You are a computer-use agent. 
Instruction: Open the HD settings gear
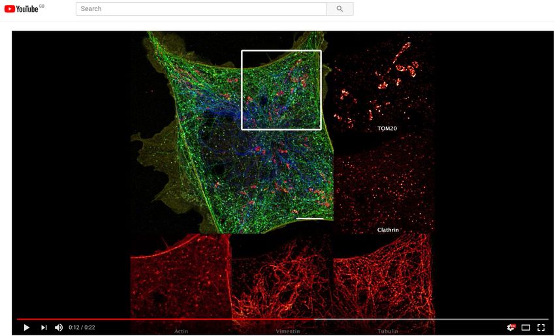point(511,328)
